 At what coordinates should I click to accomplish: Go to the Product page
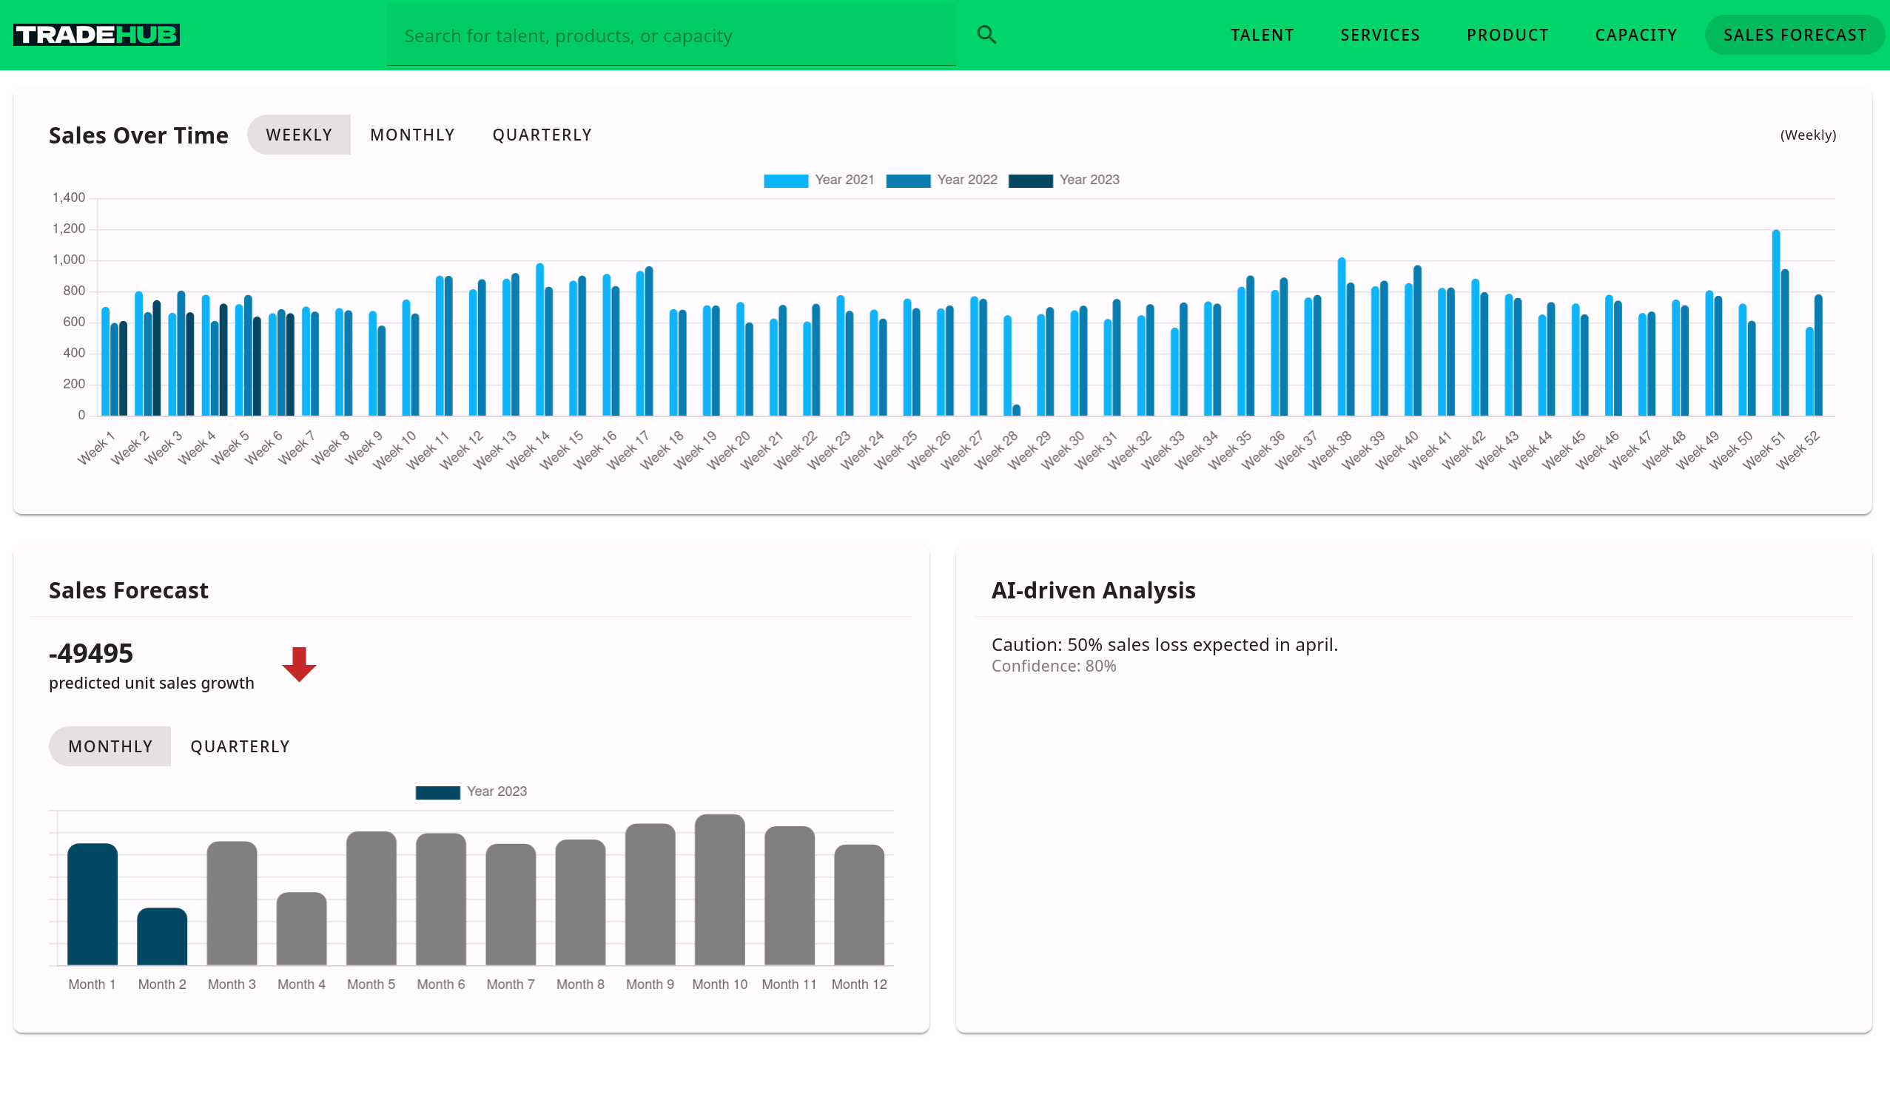pos(1507,36)
